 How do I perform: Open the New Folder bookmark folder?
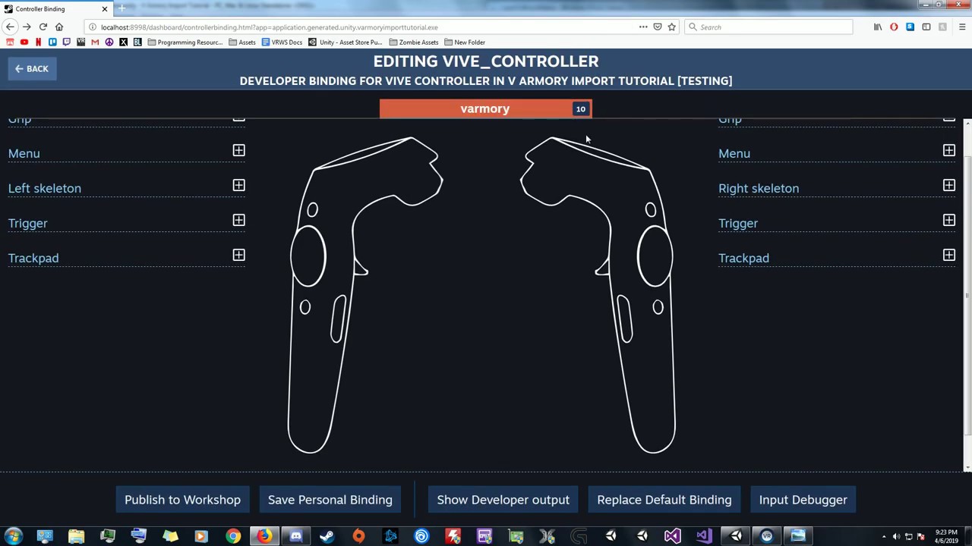(465, 42)
